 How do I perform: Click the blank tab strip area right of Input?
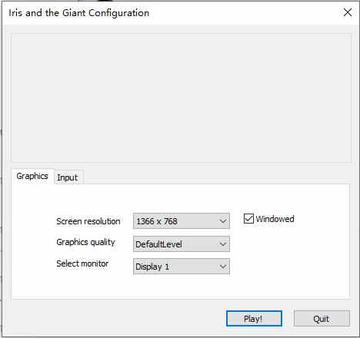217,177
